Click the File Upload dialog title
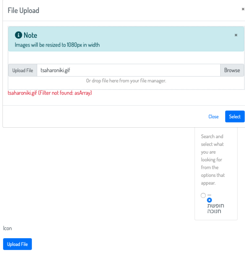245x254 pixels. (23, 10)
